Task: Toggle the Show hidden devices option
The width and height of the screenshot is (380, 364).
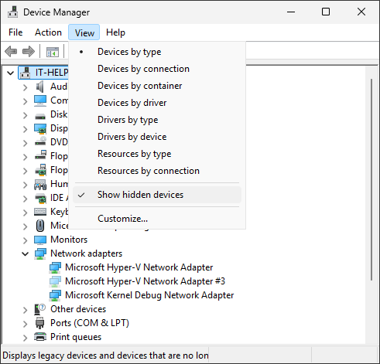Action: point(157,195)
